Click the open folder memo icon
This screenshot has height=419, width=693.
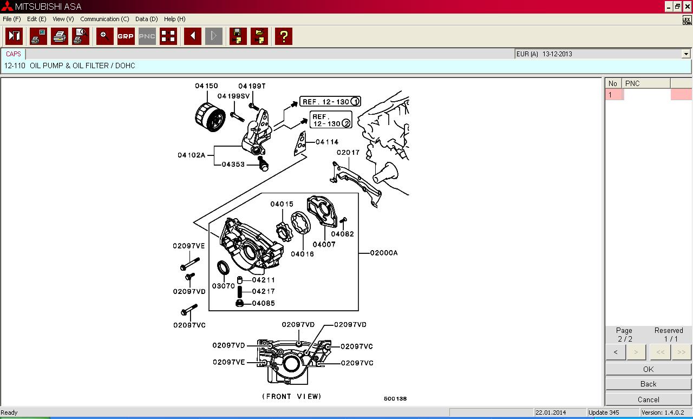tap(259, 36)
